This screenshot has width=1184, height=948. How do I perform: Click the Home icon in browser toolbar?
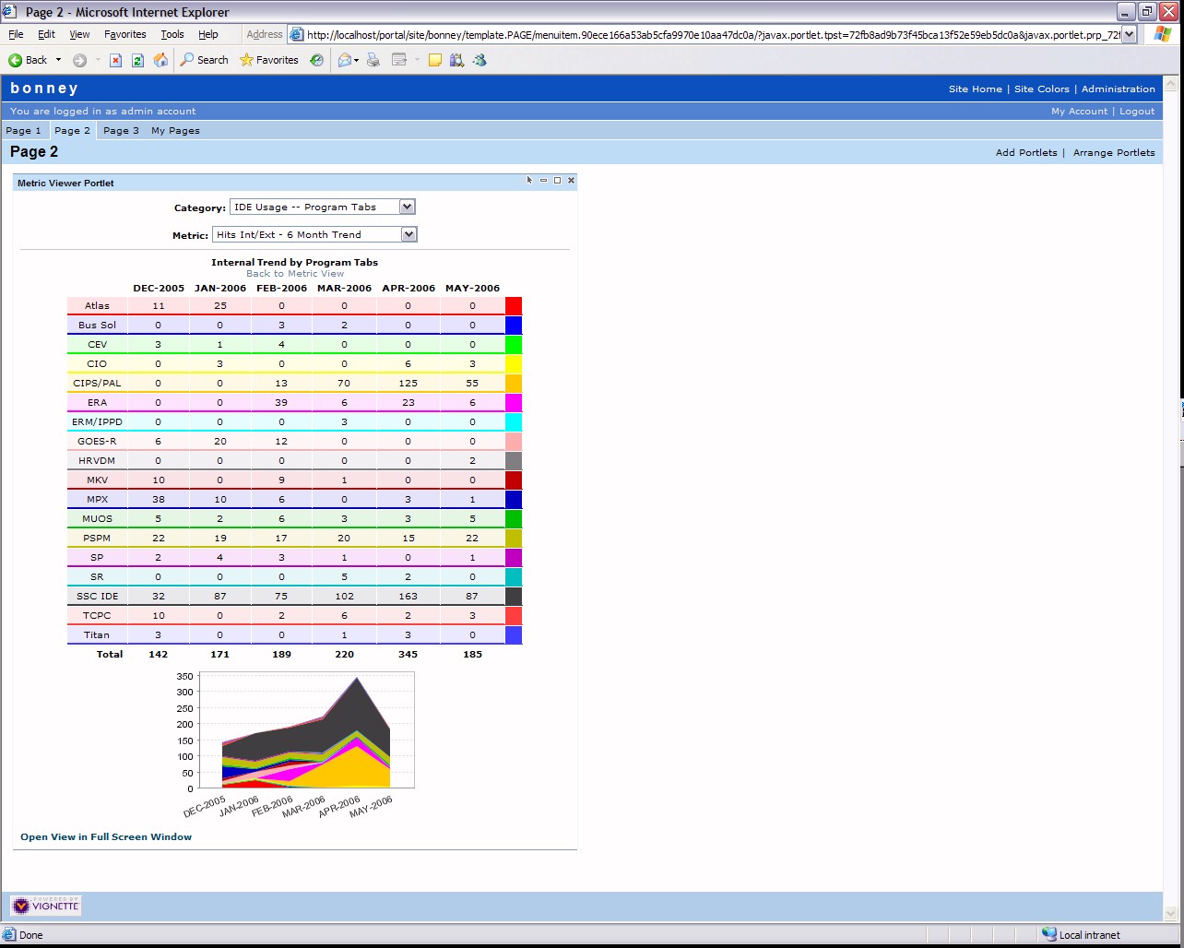160,60
